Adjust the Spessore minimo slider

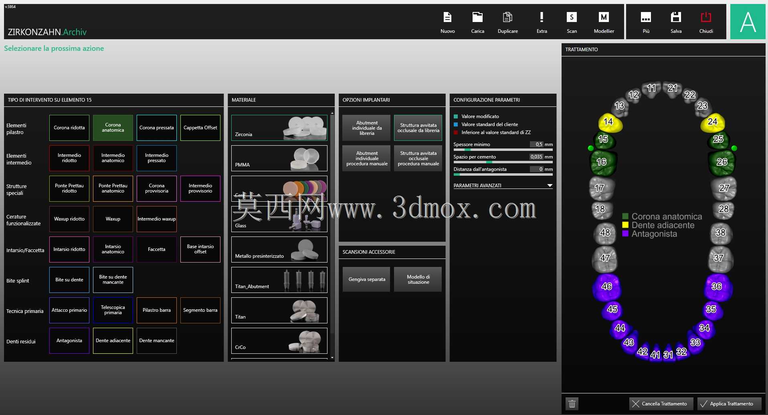point(503,150)
